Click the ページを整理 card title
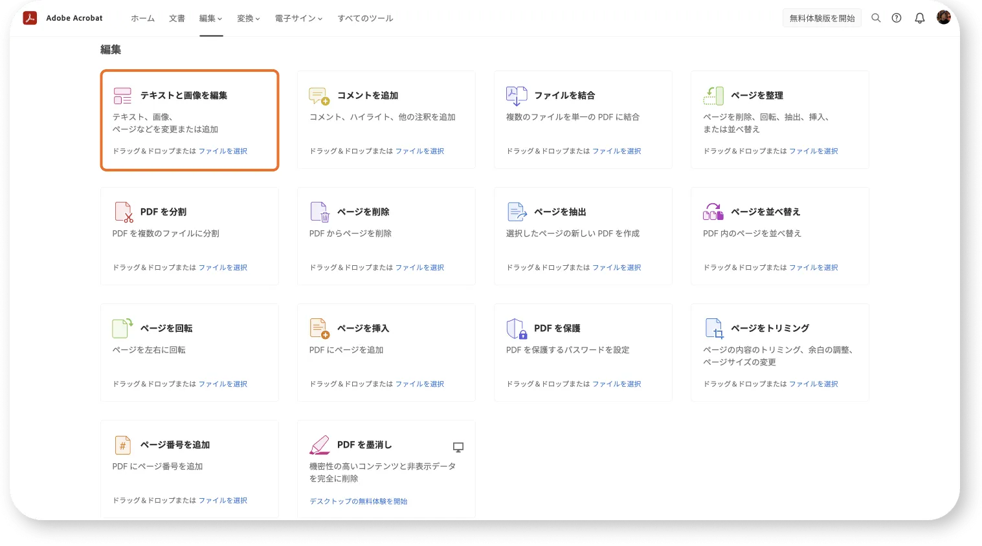Viewport: 982px width, 546px height. (x=757, y=95)
